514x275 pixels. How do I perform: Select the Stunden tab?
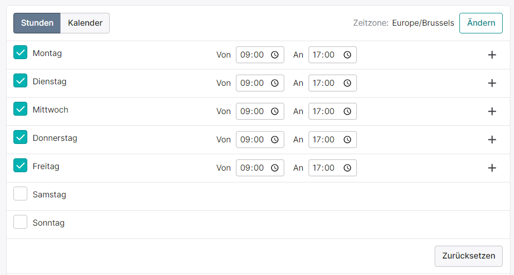click(x=37, y=23)
